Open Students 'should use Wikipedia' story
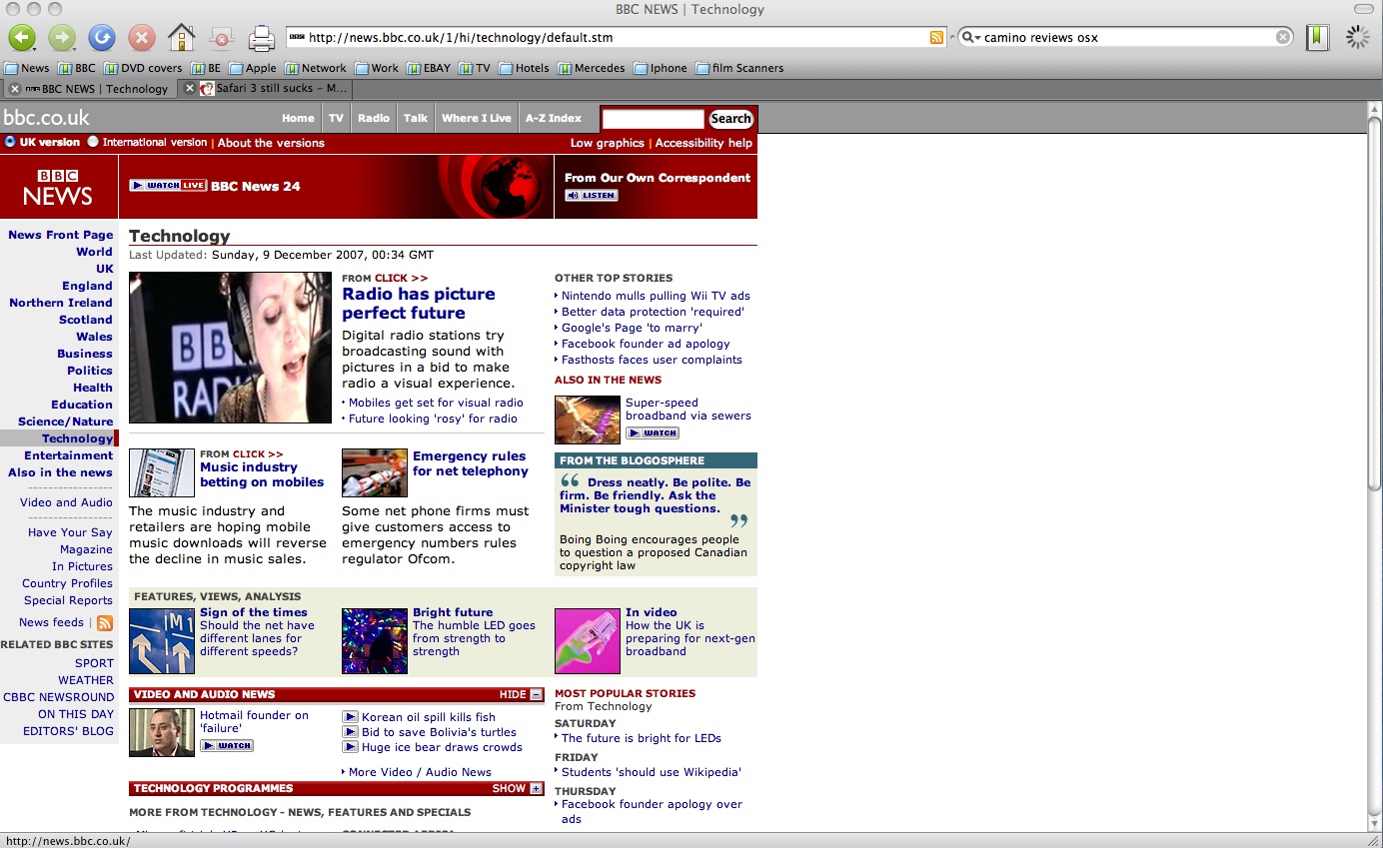The width and height of the screenshot is (1383, 848). (652, 772)
